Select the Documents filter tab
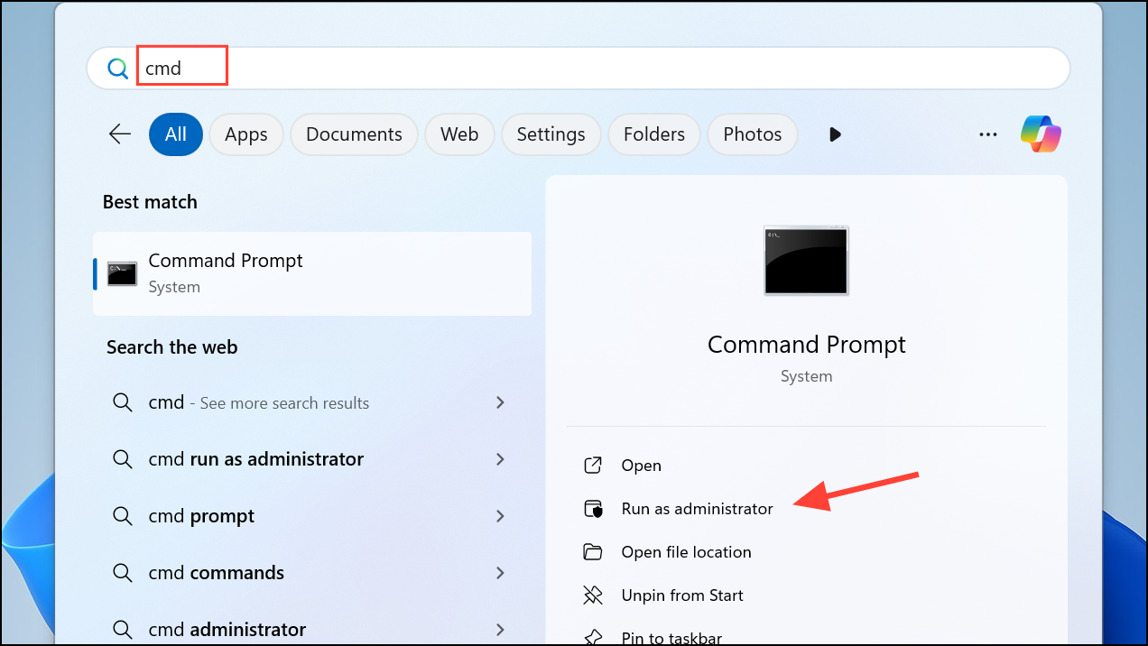Screen dimensions: 1148x646 click(354, 134)
